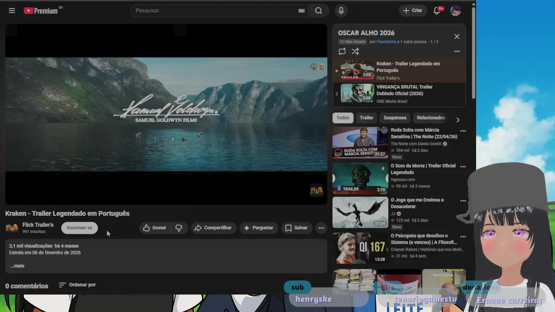Open Kraken - Trailer Legendado title in playlist
Screen dimensions: 555x312
click(x=408, y=67)
